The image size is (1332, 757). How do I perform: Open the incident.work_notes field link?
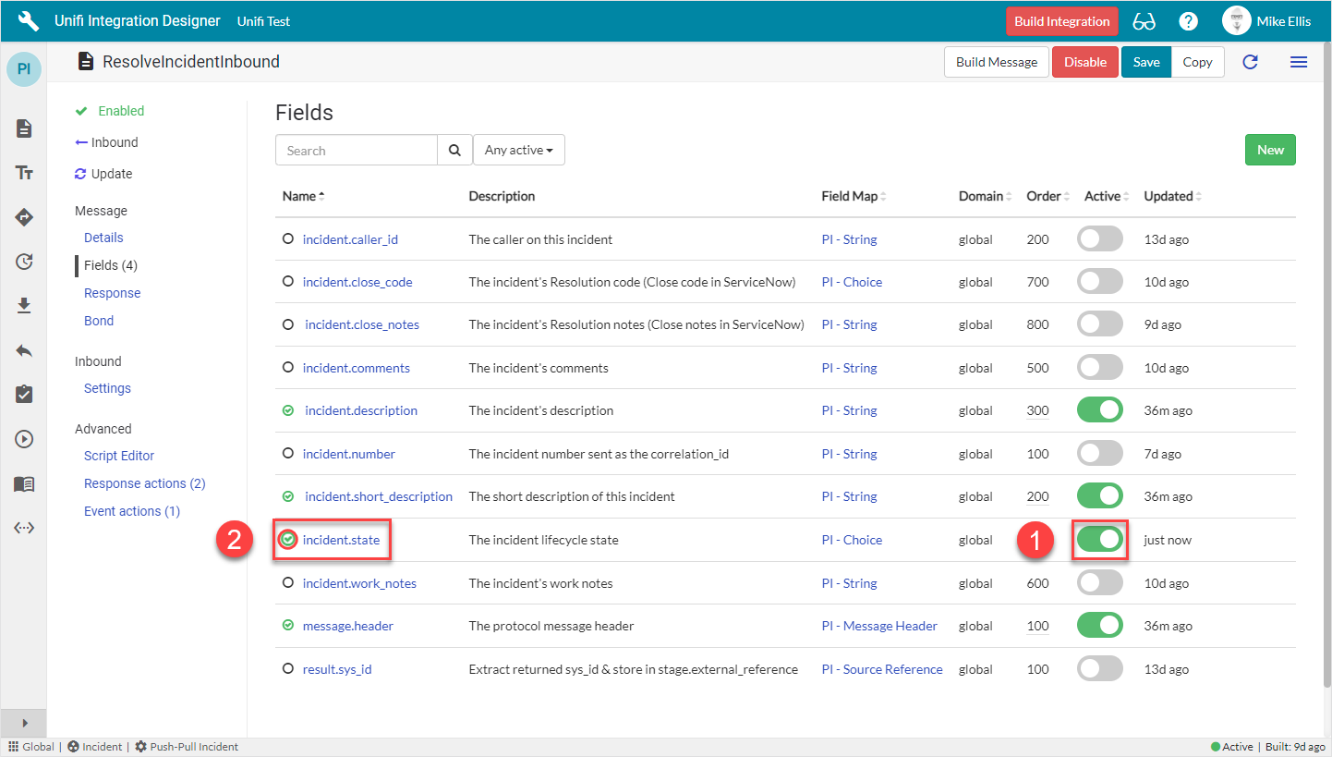pyautogui.click(x=359, y=583)
